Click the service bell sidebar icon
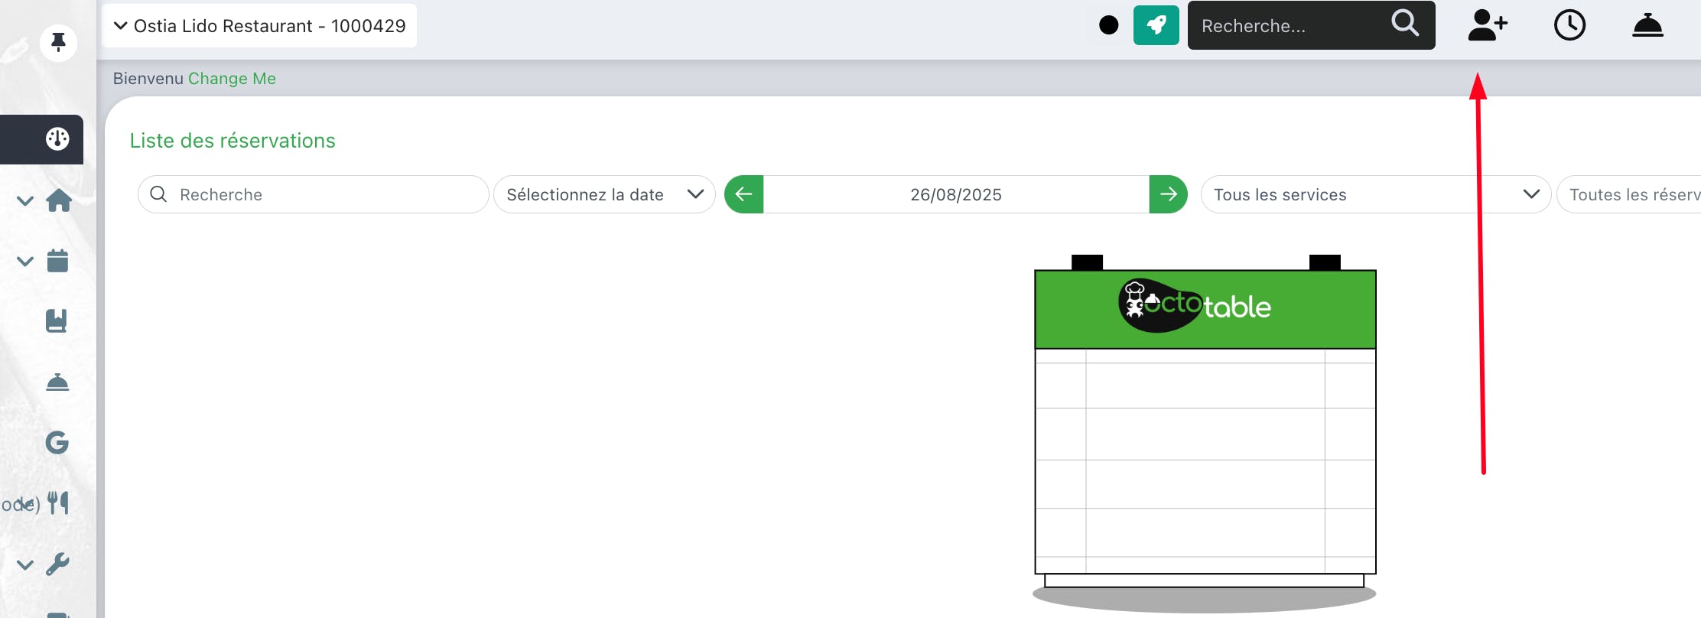The image size is (1701, 618). tap(57, 382)
